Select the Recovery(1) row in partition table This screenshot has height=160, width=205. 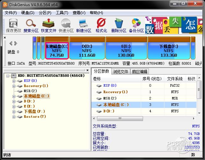144,92
